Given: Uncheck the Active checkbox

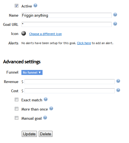Looking at the screenshot, I should point(16,6).
